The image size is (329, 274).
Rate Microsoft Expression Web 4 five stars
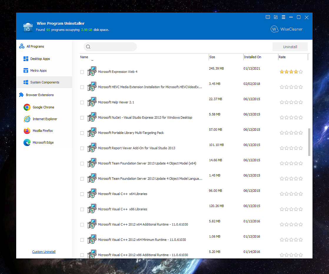coord(301,72)
